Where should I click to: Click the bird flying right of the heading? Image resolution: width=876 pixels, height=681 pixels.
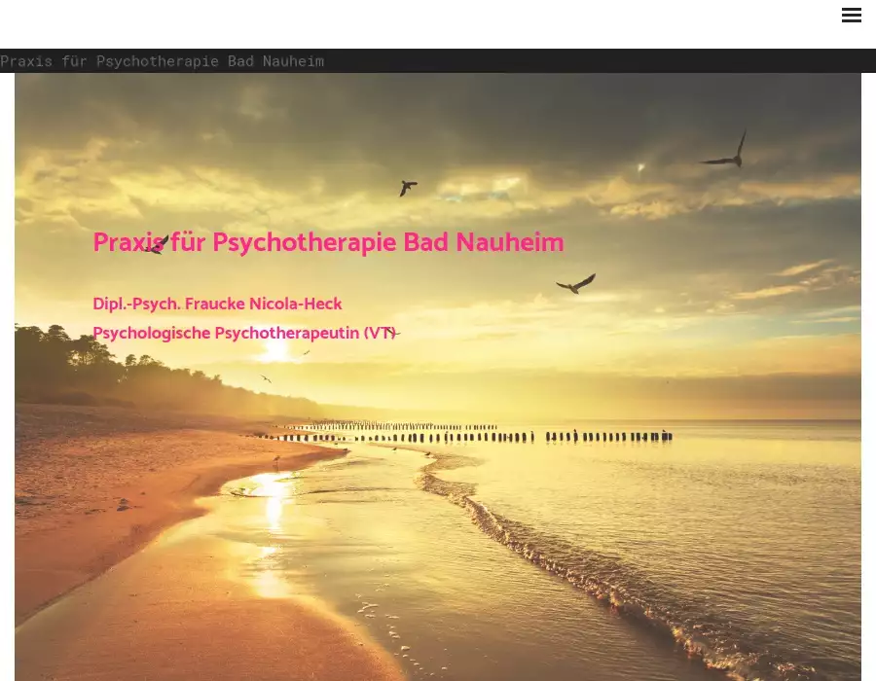point(576,284)
